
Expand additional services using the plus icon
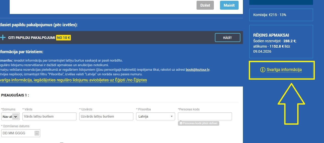(3, 38)
